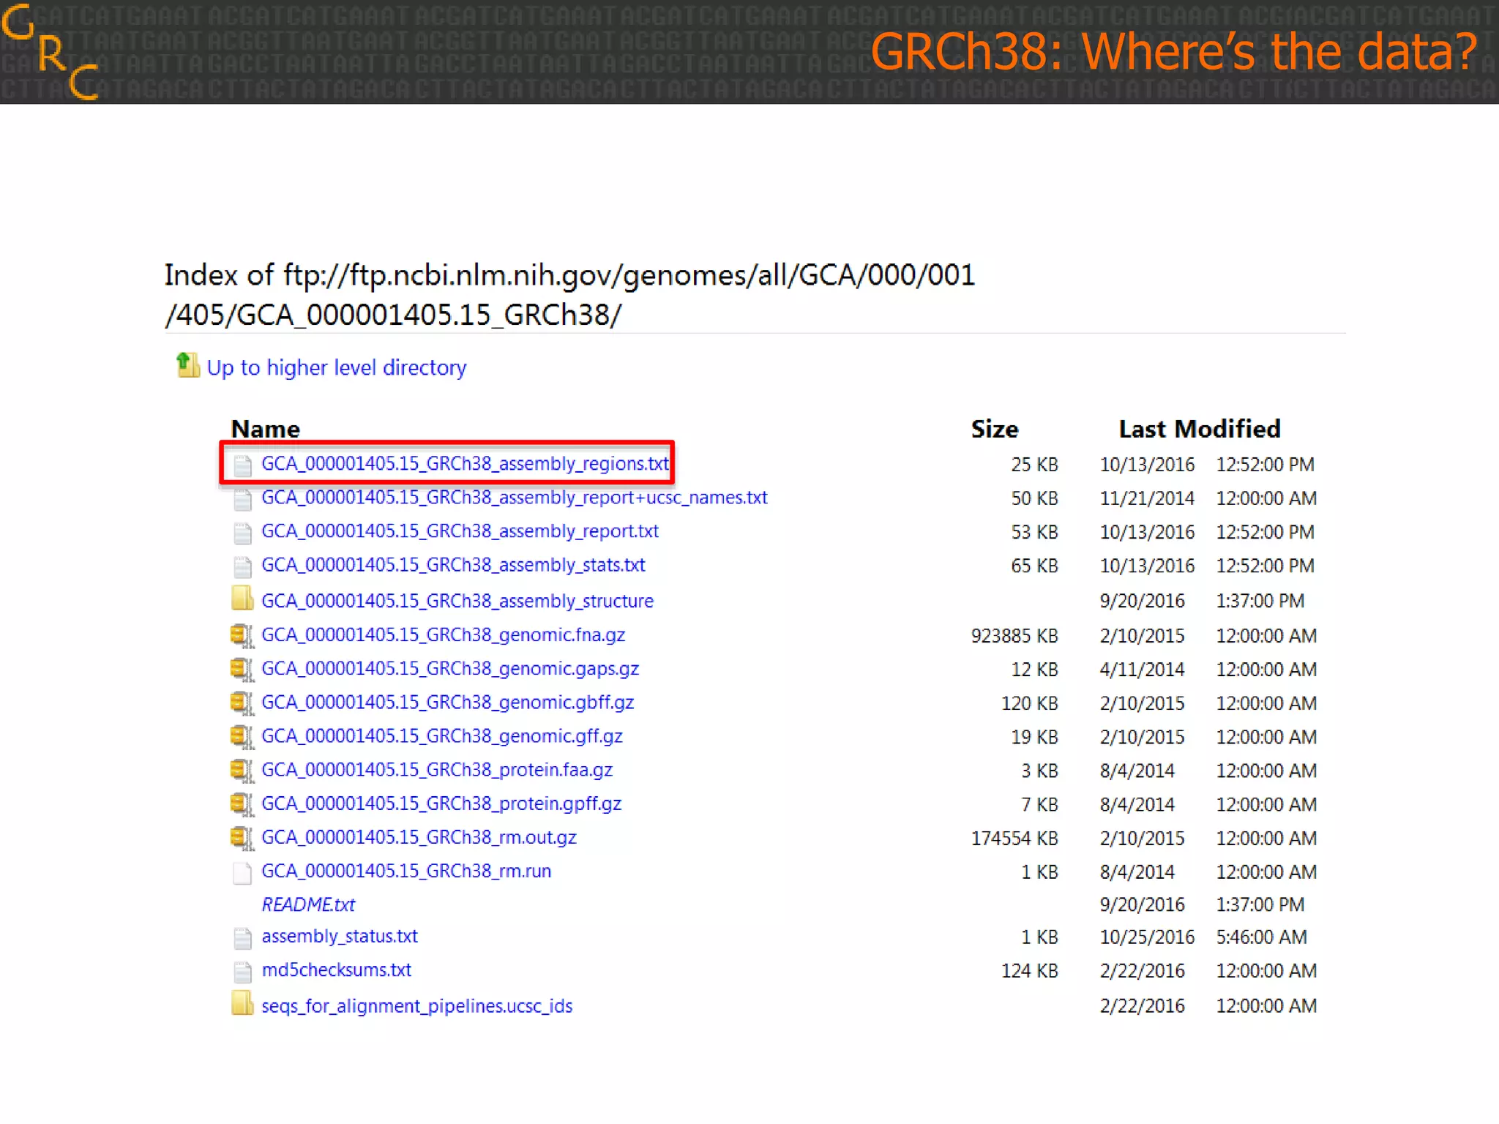The height and width of the screenshot is (1124, 1499).
Task: Click the Size column header
Action: click(995, 429)
